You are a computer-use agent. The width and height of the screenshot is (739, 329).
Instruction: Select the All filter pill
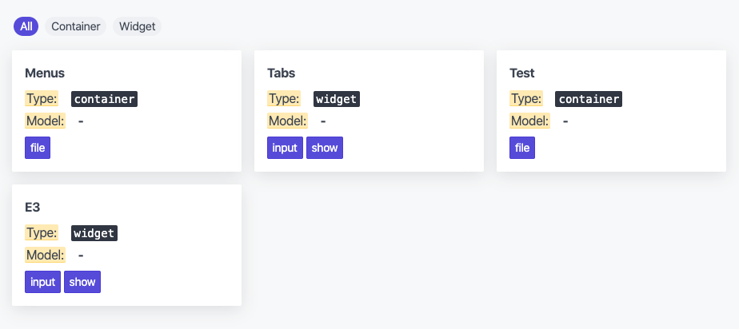pos(26,26)
